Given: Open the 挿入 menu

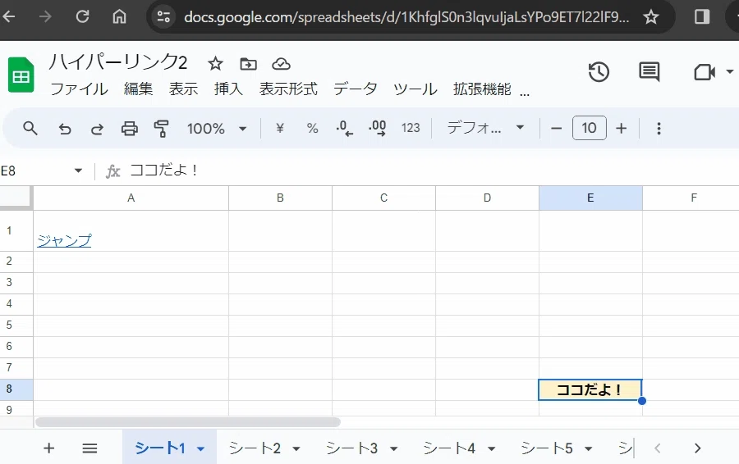Looking at the screenshot, I should click(228, 89).
